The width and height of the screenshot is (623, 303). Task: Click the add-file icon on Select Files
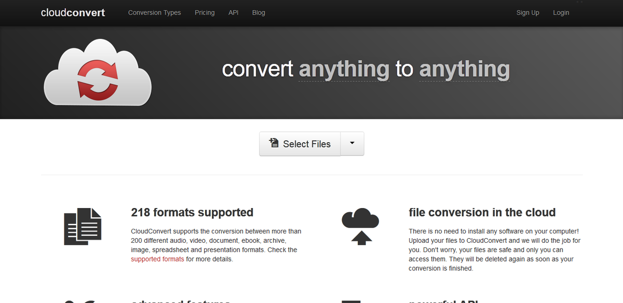274,143
